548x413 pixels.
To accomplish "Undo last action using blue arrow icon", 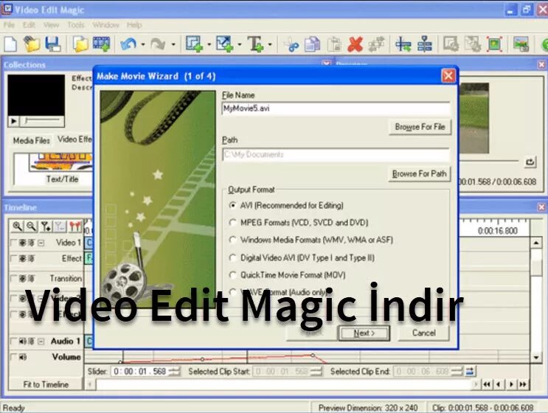I will click(x=128, y=44).
